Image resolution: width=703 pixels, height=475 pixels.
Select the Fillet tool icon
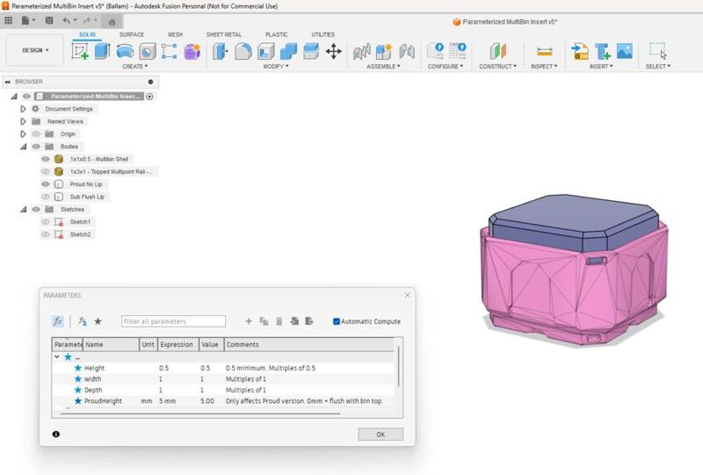[x=243, y=51]
